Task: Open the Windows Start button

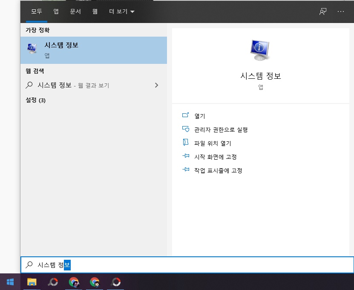Action: [10, 282]
